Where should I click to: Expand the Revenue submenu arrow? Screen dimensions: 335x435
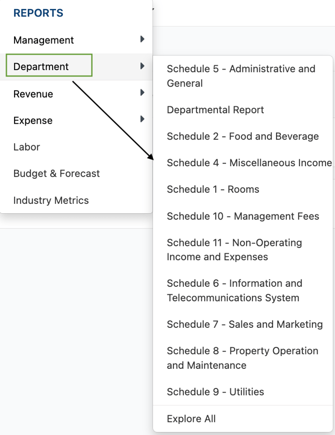[142, 93]
